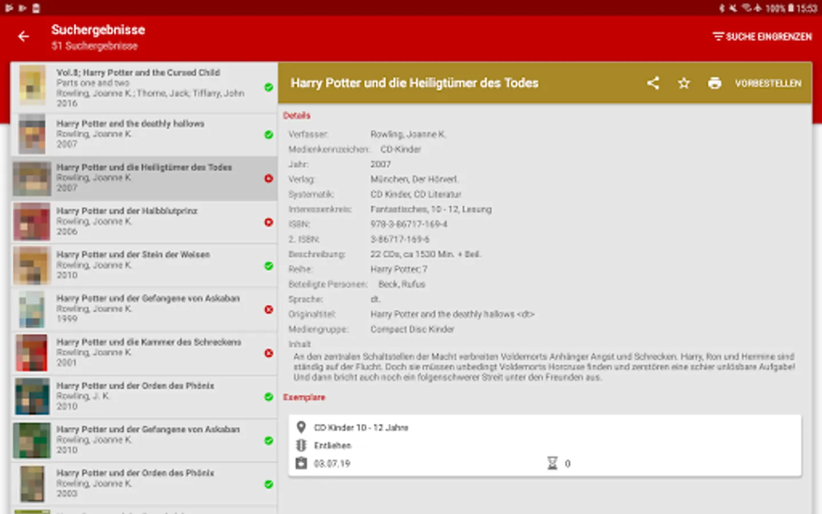Tap green available icon for Cursed Child
822x514 pixels.
pos(269,87)
